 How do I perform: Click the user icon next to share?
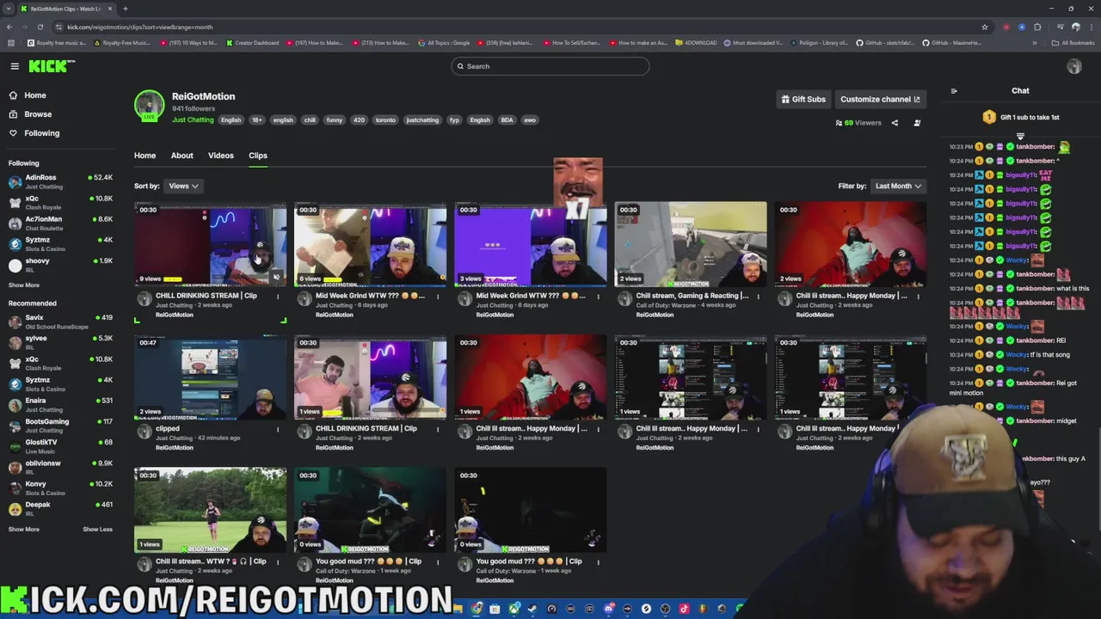pos(917,123)
